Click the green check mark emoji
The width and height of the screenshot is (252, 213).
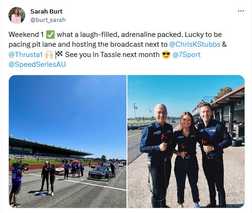[x=50, y=35]
